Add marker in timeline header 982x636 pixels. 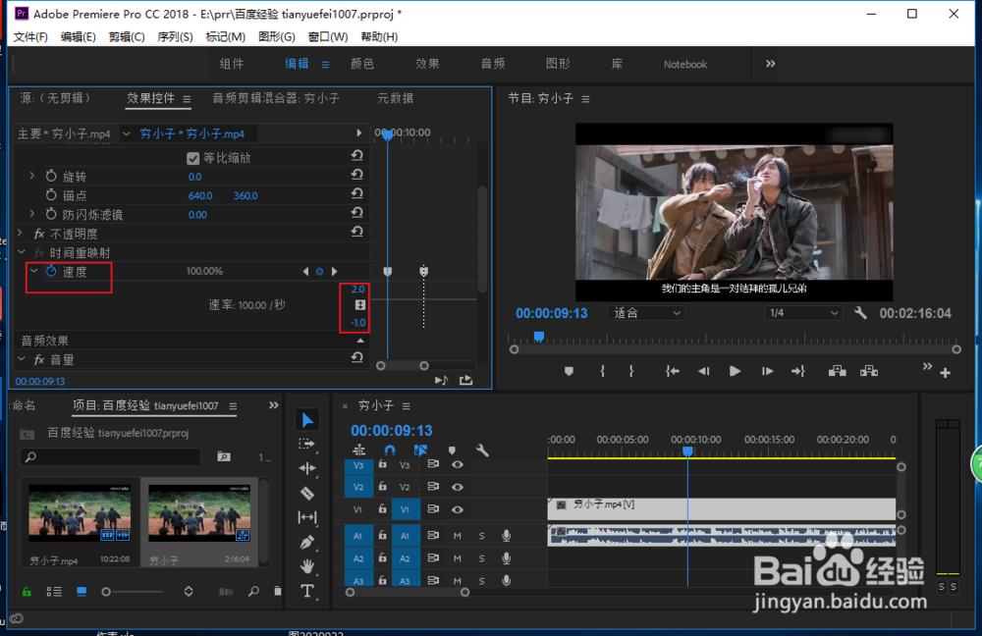tap(452, 450)
